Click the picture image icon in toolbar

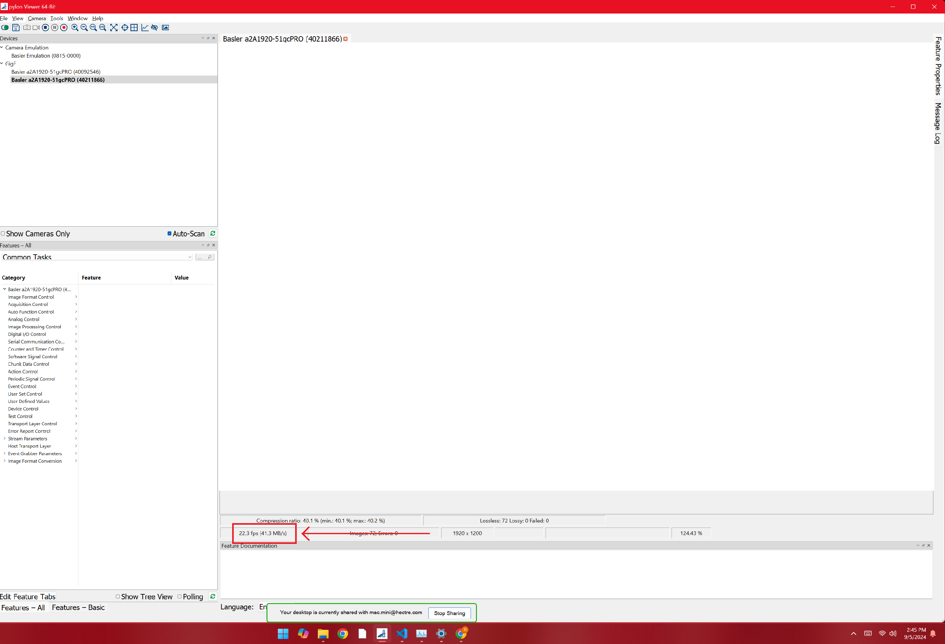tap(165, 28)
